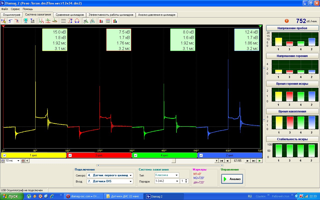Click horizontal width measurement icon

pos(77,21)
